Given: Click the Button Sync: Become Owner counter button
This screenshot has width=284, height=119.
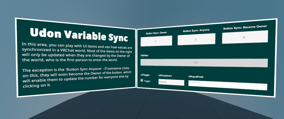Looking at the screenshot, I should click(245, 37).
